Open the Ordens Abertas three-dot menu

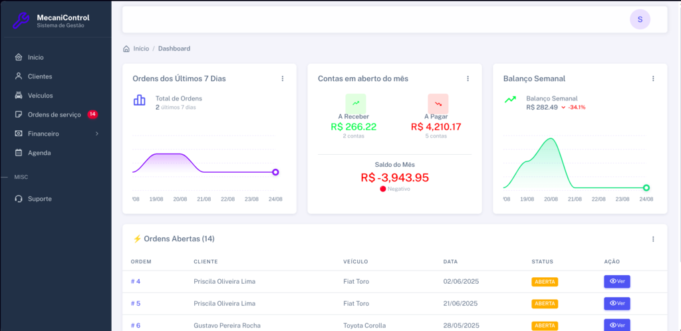coord(653,239)
